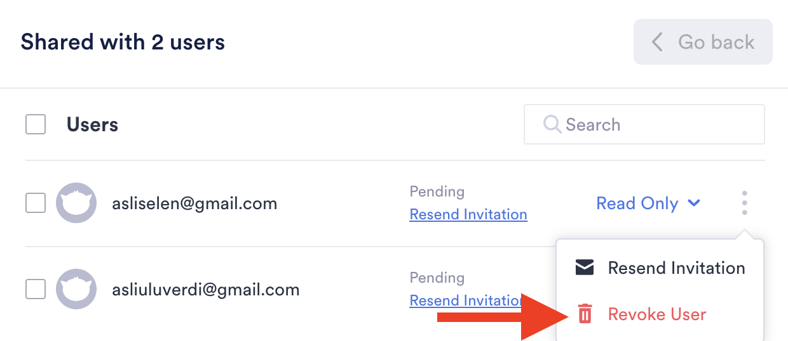Click the three-dot menu for asliselen@gmail.com
The image size is (788, 341).
pyautogui.click(x=744, y=203)
